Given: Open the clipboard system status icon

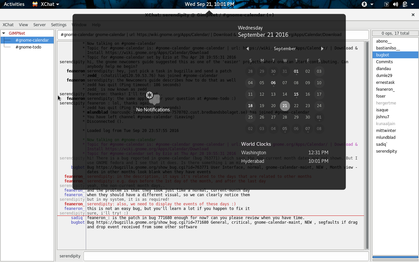Looking at the screenshot, I should click(405, 4).
